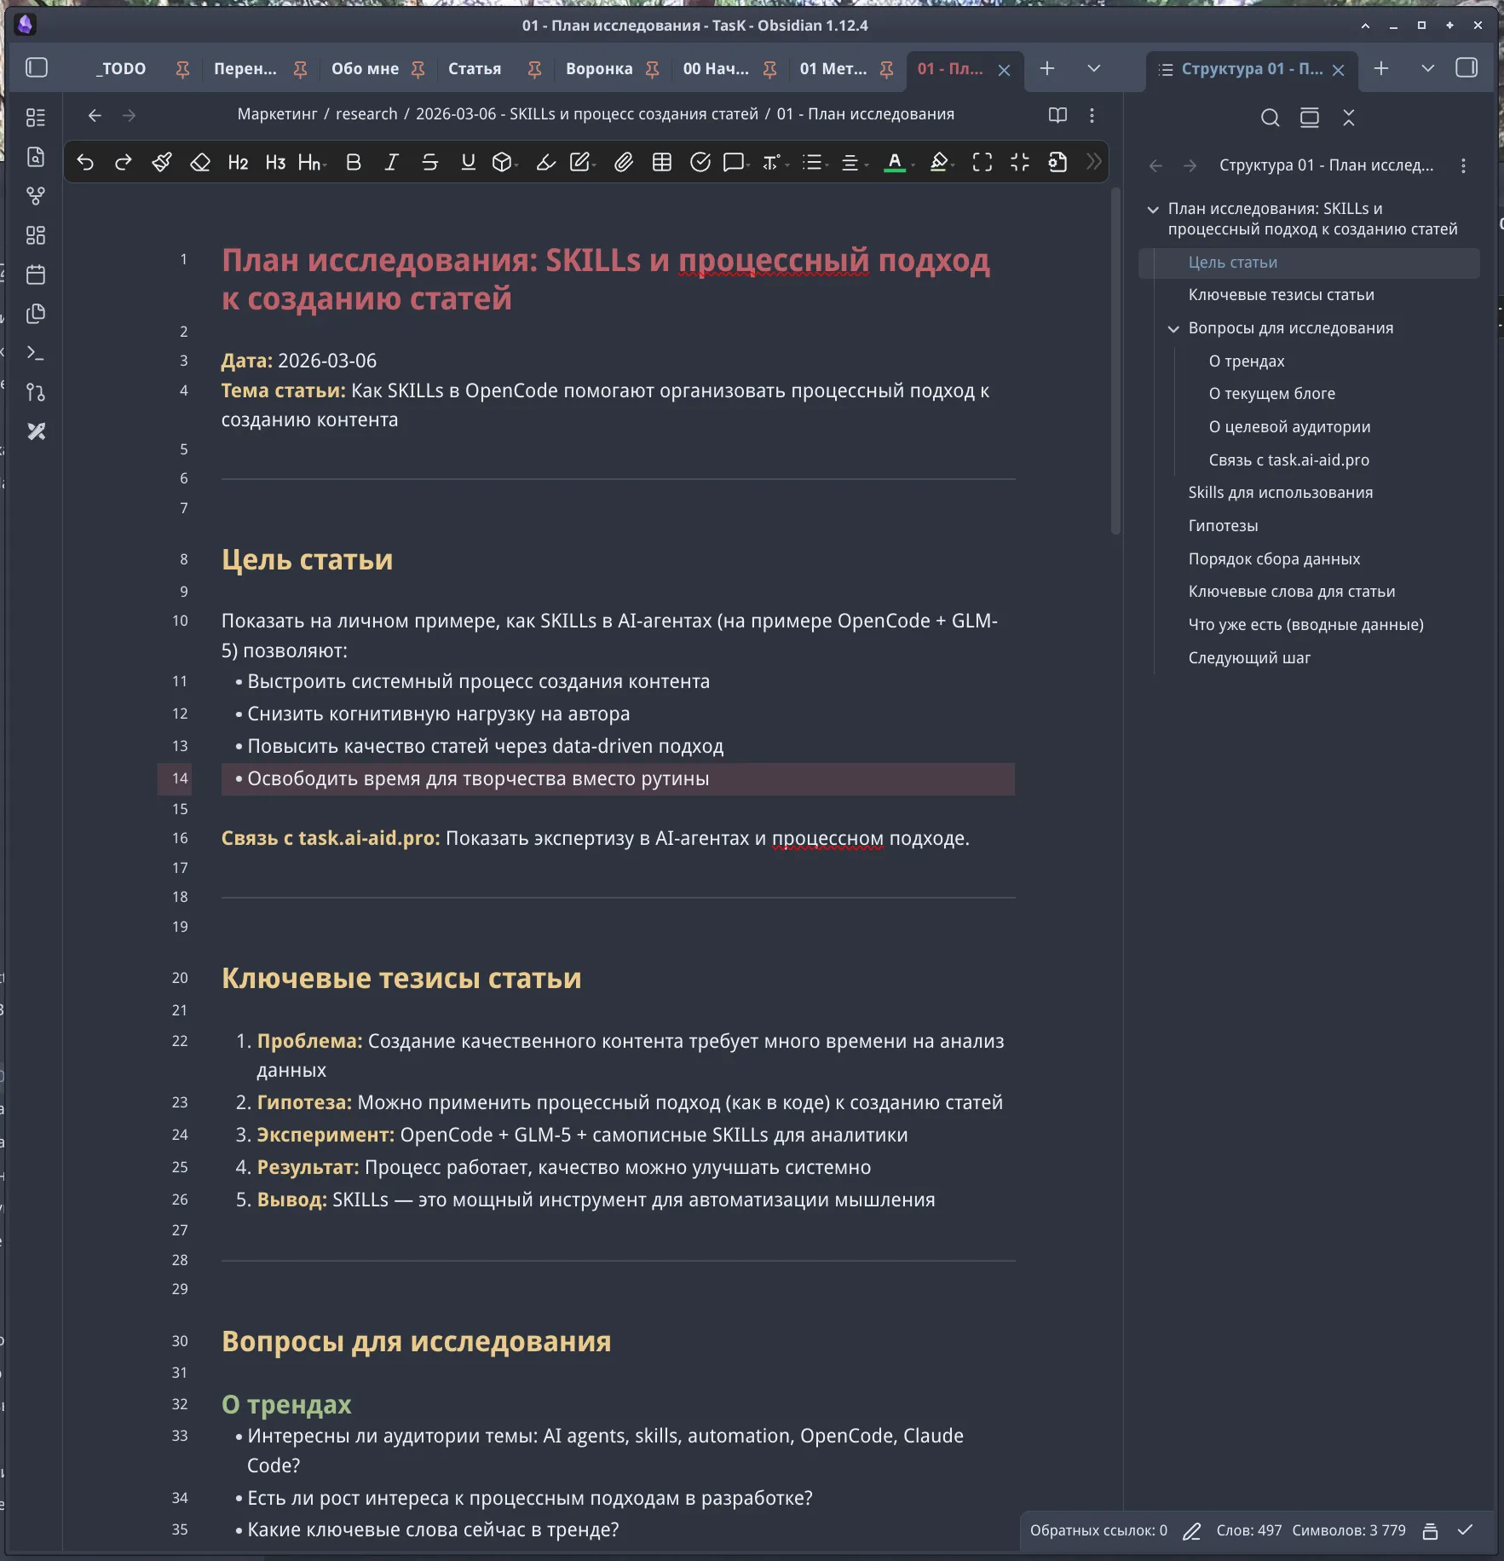The width and height of the screenshot is (1504, 1561).
Task: Jump to 'Гипотезы' in the outline
Action: (x=1223, y=526)
